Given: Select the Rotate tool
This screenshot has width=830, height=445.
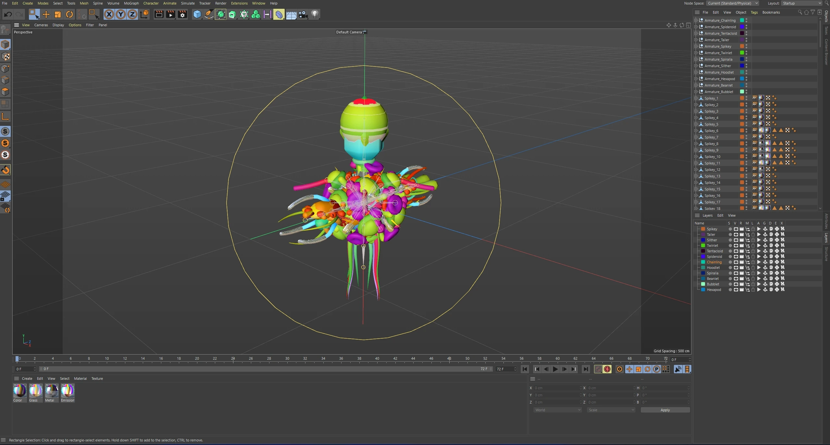Looking at the screenshot, I should pos(69,14).
